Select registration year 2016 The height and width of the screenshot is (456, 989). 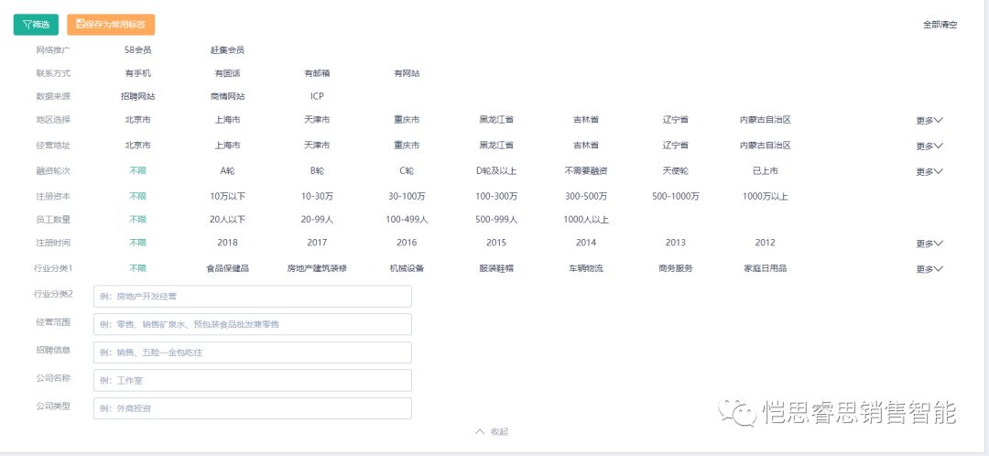pos(407,242)
